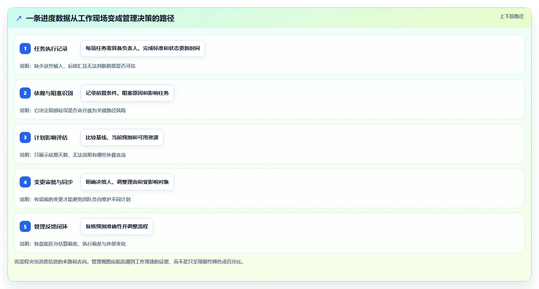Image resolution: width=539 pixels, height=289 pixels.
Task: Click the footer paragraph starting 该流程突出进度信息
Action: click(129, 262)
